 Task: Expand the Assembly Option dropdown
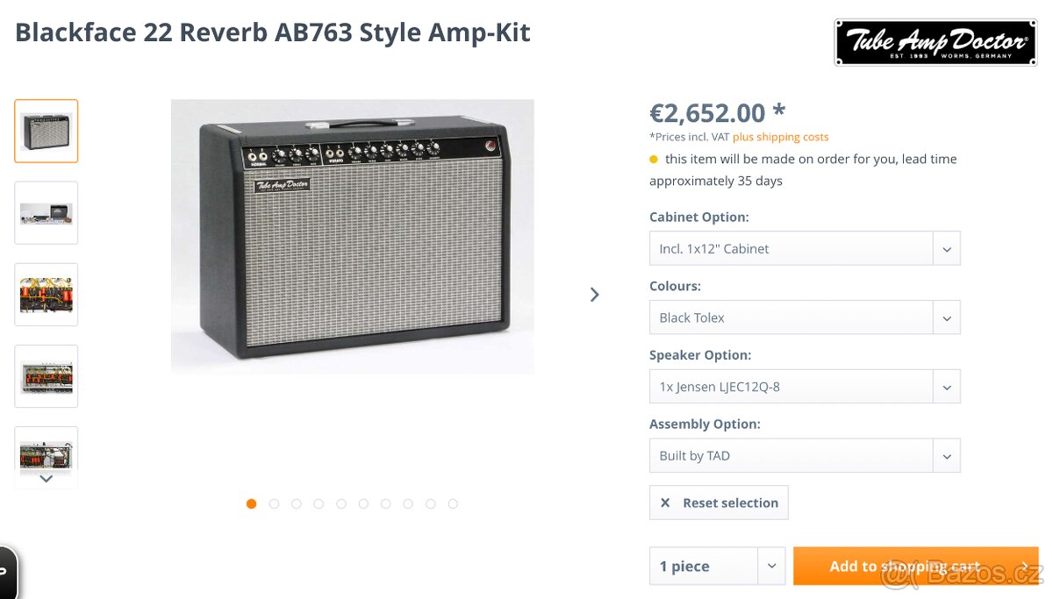[x=804, y=456]
